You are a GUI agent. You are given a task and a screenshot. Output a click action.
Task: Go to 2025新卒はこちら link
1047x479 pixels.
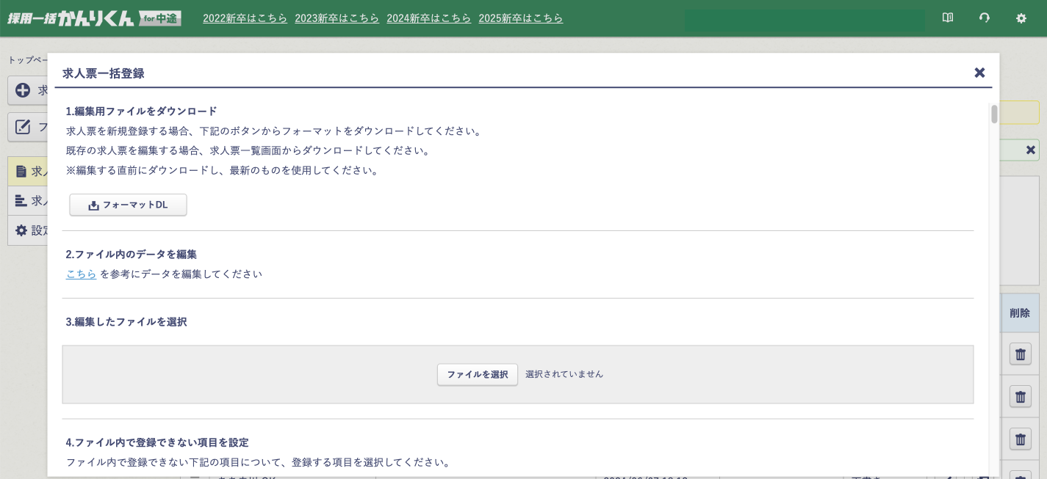pyautogui.click(x=520, y=18)
